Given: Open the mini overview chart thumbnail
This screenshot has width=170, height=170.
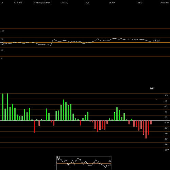Looking at the screenshot, I should pyautogui.click(x=84, y=163).
